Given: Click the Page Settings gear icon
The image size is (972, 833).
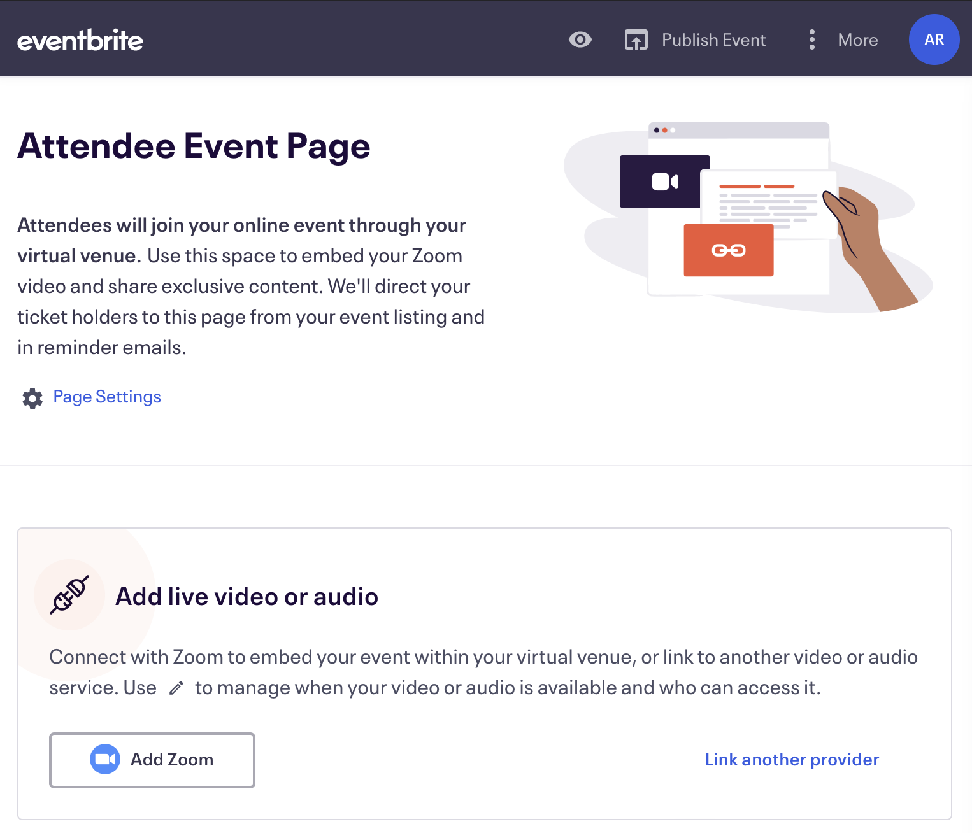Looking at the screenshot, I should pos(32,398).
